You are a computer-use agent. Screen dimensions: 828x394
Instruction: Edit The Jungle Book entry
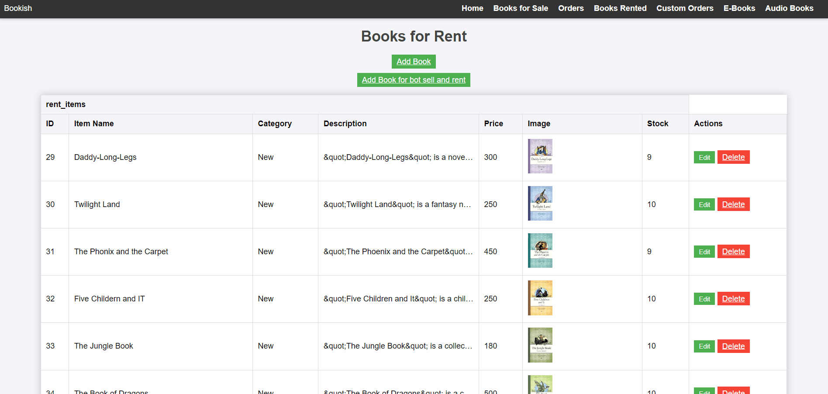[x=704, y=346]
